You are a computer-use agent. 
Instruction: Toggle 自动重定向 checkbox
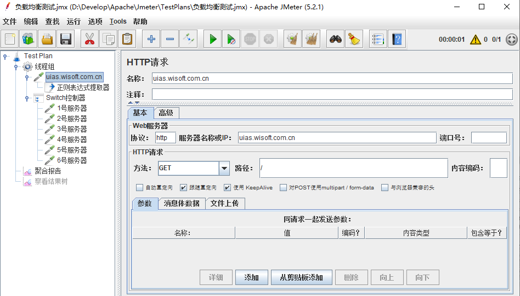(140, 187)
